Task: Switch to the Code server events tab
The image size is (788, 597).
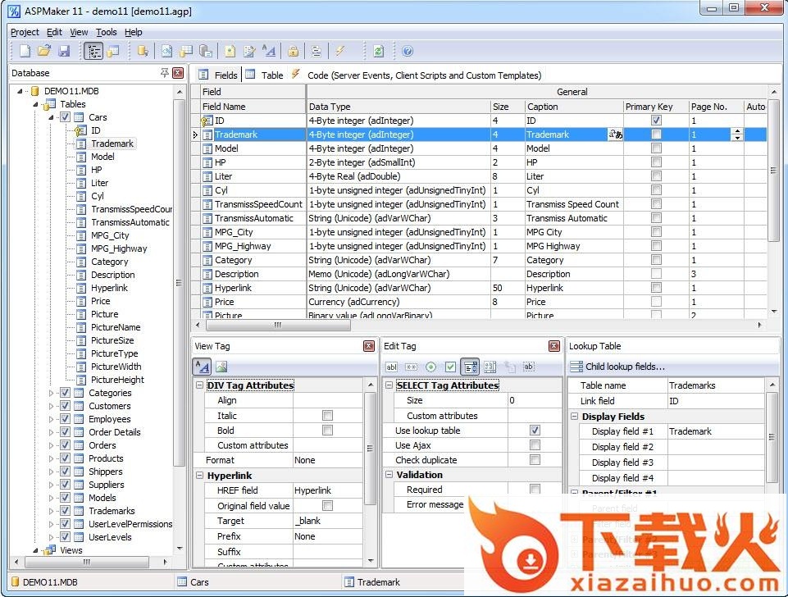Action: pyautogui.click(x=417, y=75)
